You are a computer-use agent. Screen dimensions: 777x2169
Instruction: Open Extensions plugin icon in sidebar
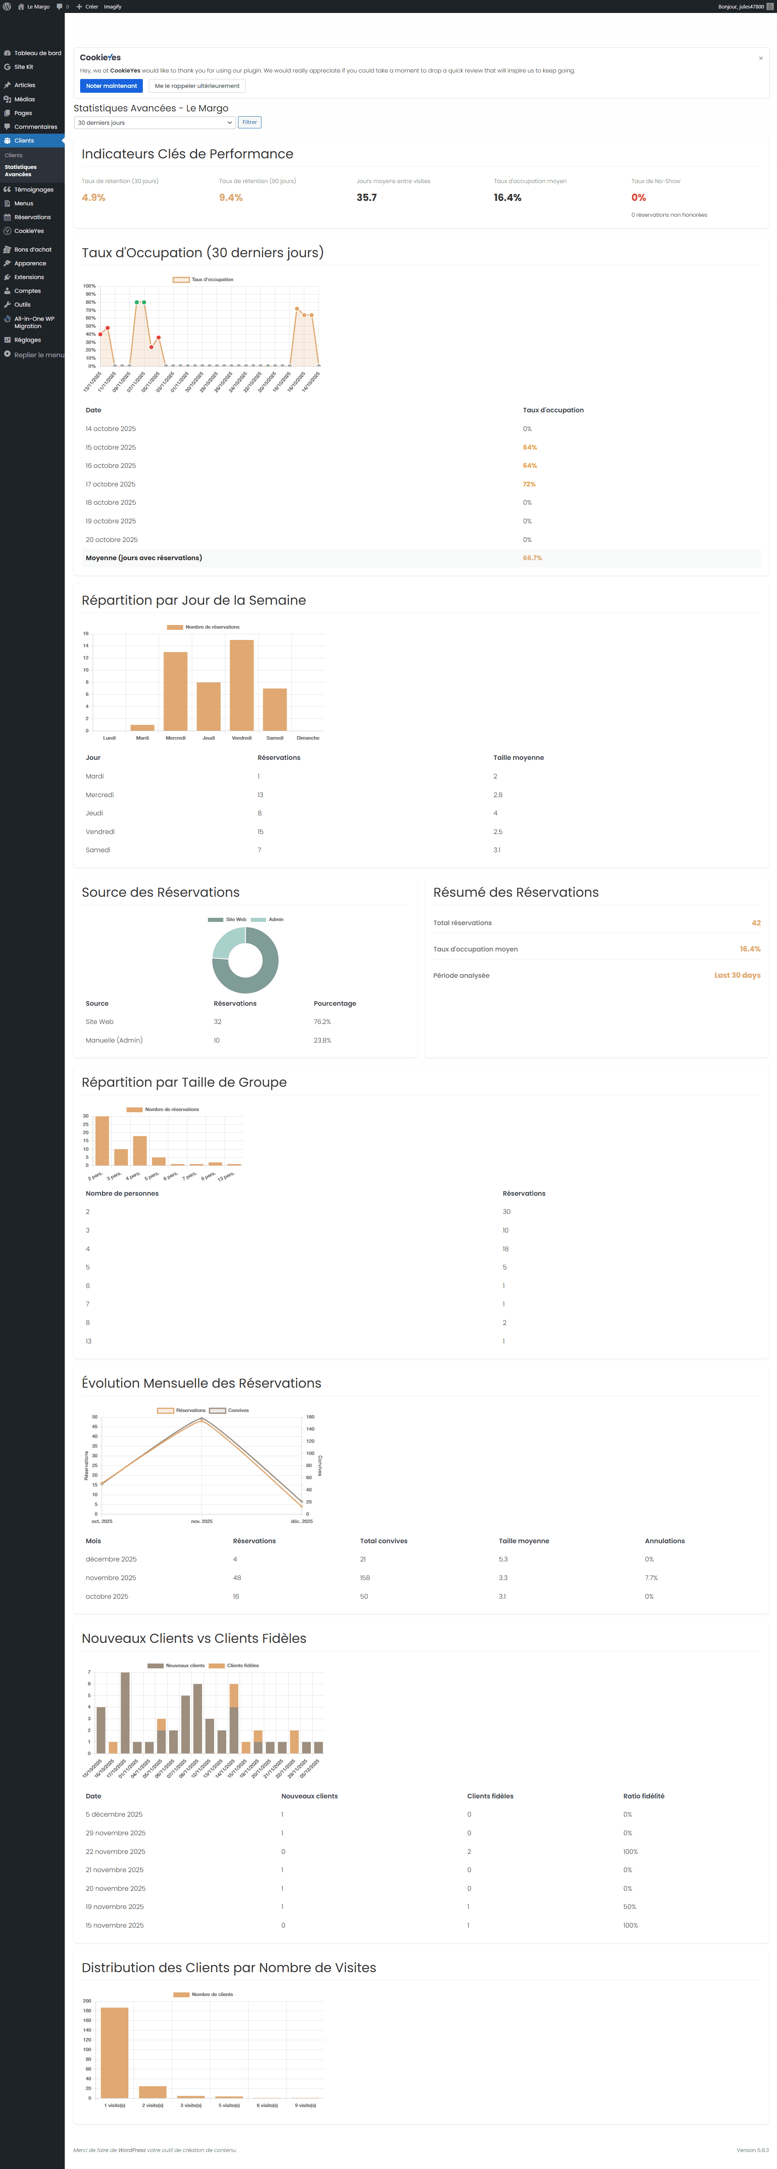pos(8,277)
